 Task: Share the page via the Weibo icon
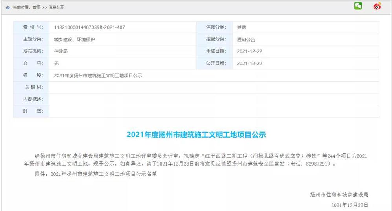377,6
